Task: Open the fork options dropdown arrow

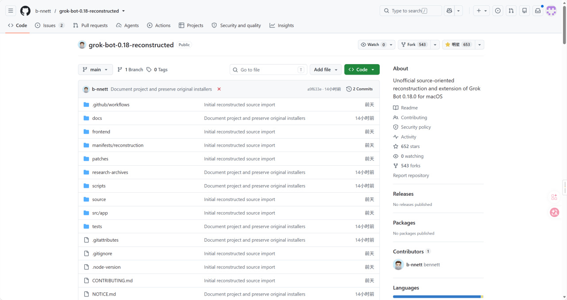Action: (435, 45)
